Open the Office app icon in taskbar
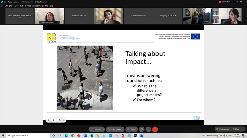The height and width of the screenshot is (138, 247). [123, 135]
